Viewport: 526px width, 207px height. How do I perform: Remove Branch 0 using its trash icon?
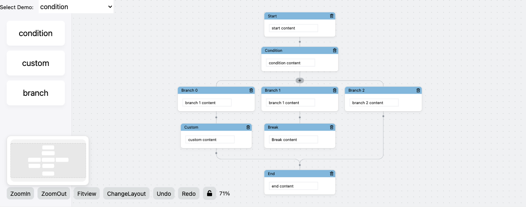point(251,90)
